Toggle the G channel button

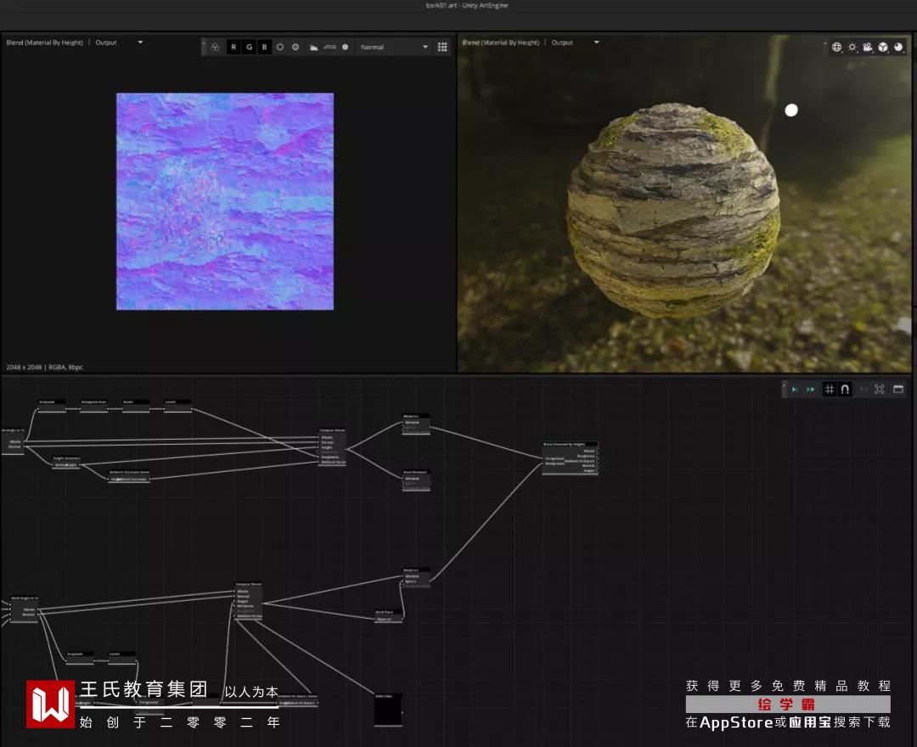pos(249,48)
